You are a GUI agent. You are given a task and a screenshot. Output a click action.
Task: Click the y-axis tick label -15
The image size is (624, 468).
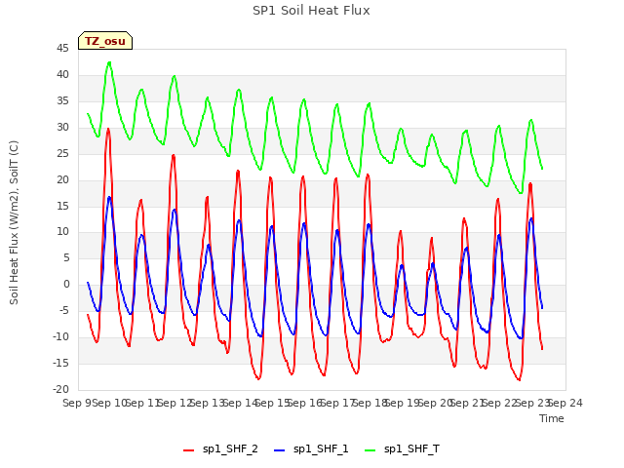(x=60, y=364)
